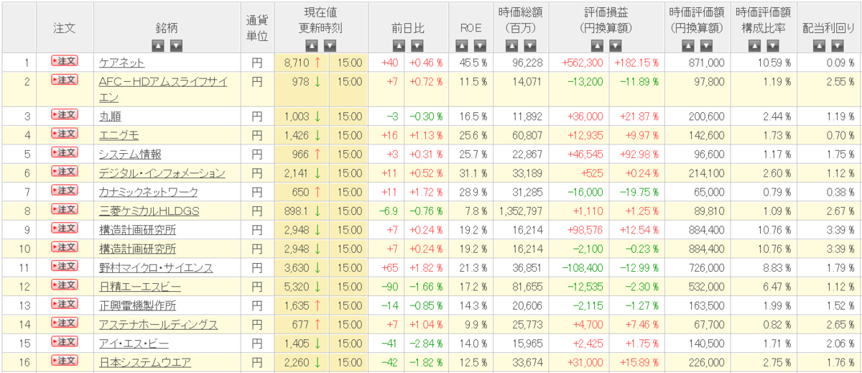This screenshot has width=862, height=373.
Task: Order 正興電機製作所 via 注文 button
Action: coord(65,304)
